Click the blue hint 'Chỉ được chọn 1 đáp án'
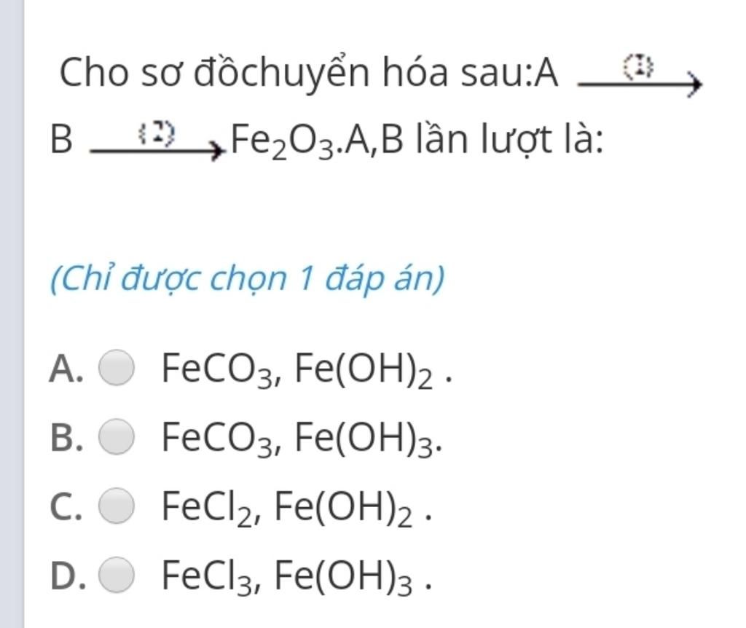 pos(248,278)
